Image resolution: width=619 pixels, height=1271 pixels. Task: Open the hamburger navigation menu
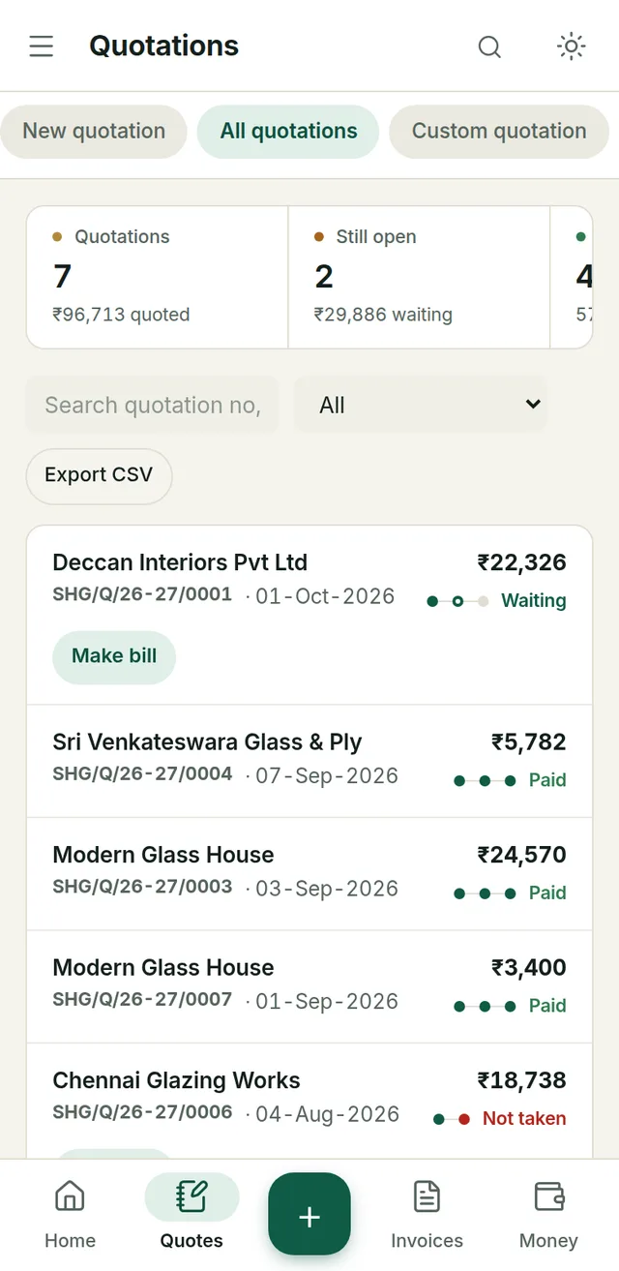[42, 46]
